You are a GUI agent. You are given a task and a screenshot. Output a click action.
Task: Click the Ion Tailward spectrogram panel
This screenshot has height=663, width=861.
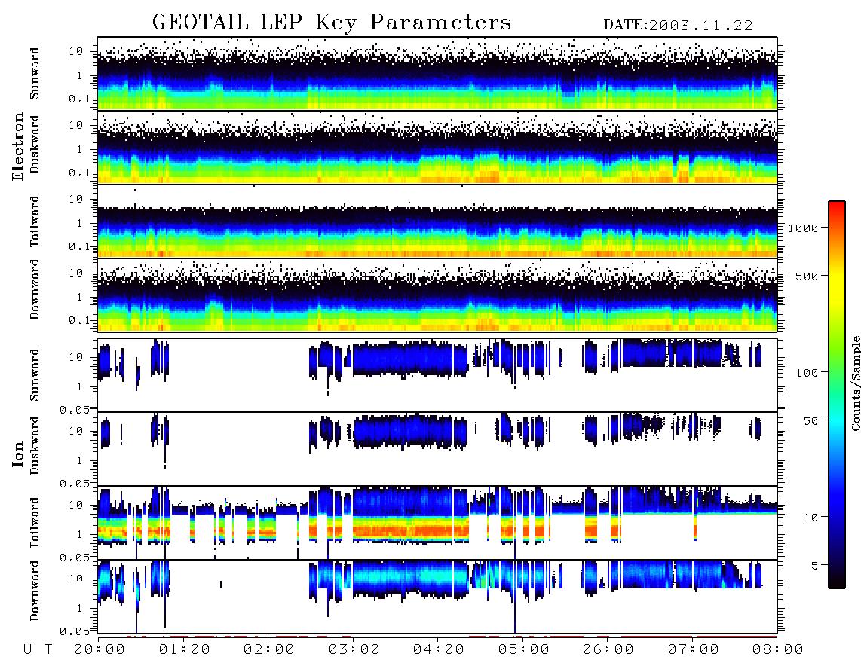[x=437, y=523]
